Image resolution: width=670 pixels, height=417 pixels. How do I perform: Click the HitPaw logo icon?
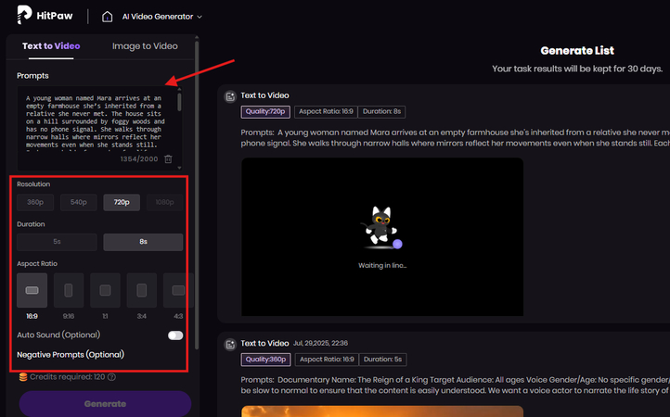tap(20, 16)
